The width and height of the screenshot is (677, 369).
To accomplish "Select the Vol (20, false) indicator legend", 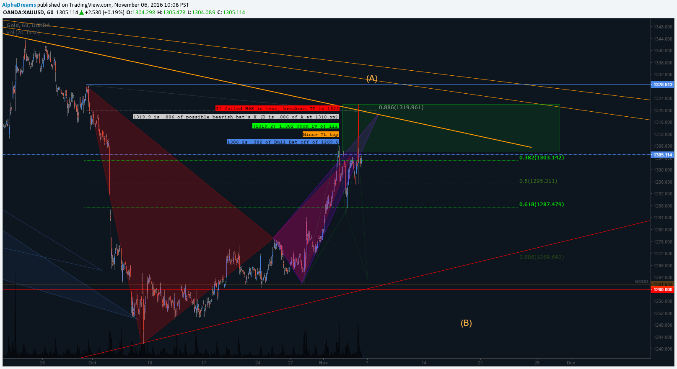I will [23, 32].
